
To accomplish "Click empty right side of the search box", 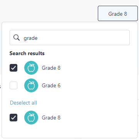I will pyautogui.click(x=96, y=38).
